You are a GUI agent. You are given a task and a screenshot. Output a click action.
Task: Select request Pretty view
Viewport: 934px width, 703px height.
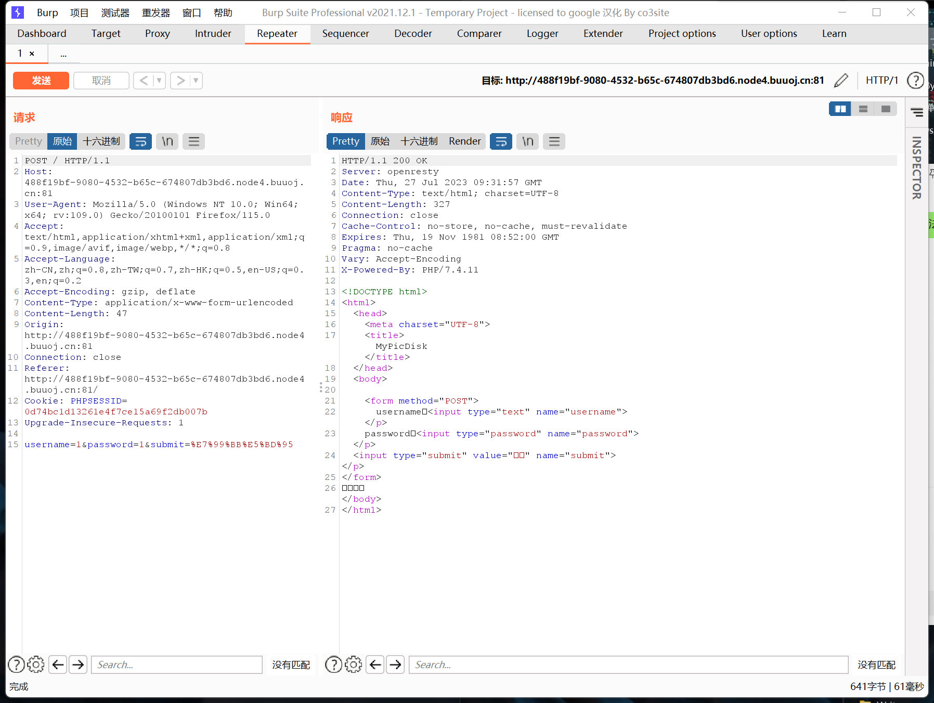29,141
